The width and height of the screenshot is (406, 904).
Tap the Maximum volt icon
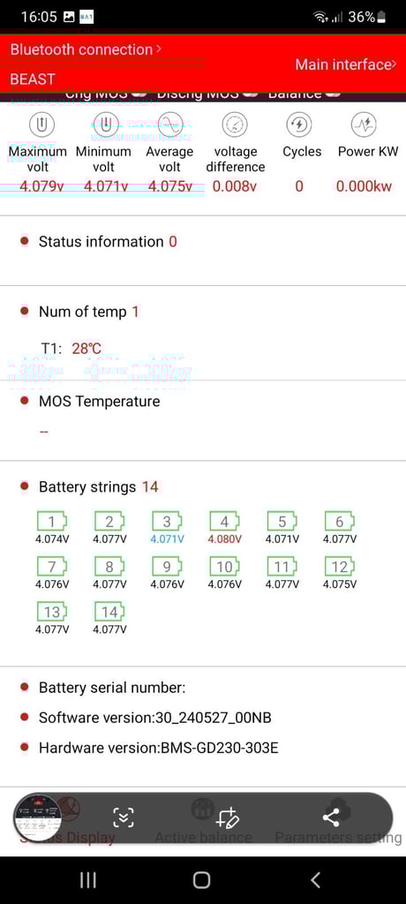tap(41, 124)
